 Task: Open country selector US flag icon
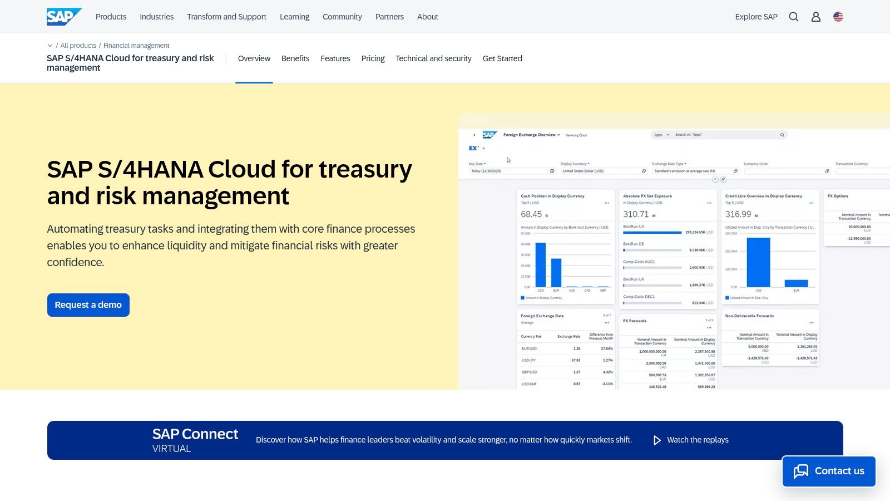click(838, 17)
